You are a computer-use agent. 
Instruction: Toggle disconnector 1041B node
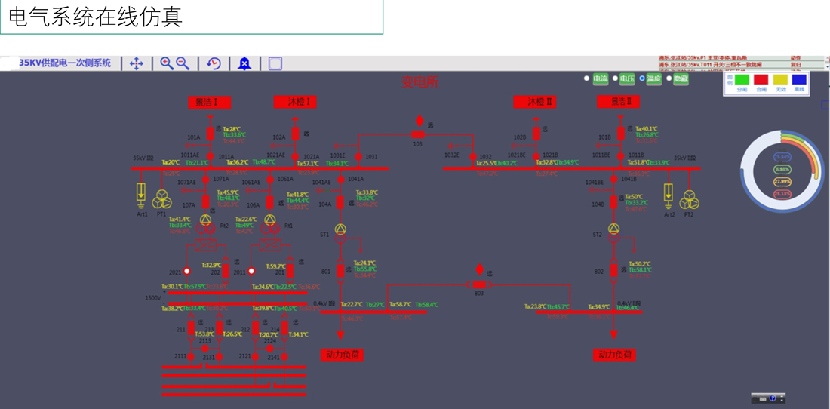point(613,180)
